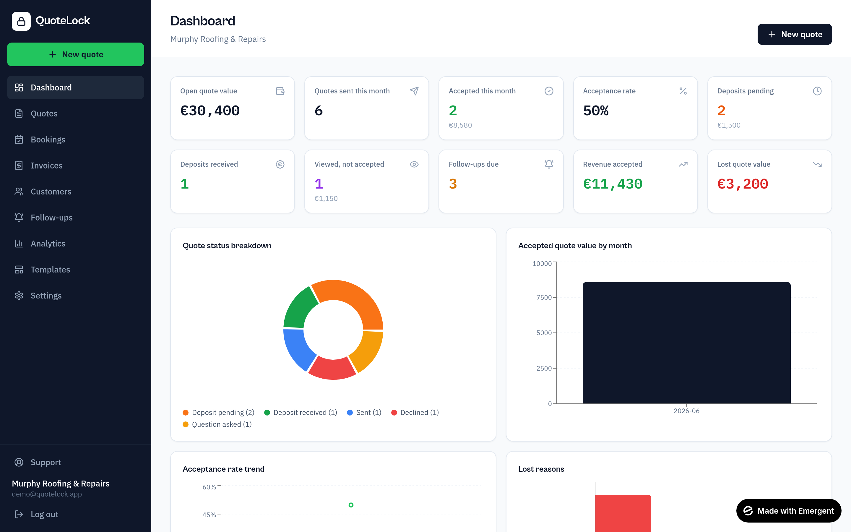Image resolution: width=851 pixels, height=532 pixels.
Task: Click the Dashboard grid icon in sidebar
Action: pos(19,87)
